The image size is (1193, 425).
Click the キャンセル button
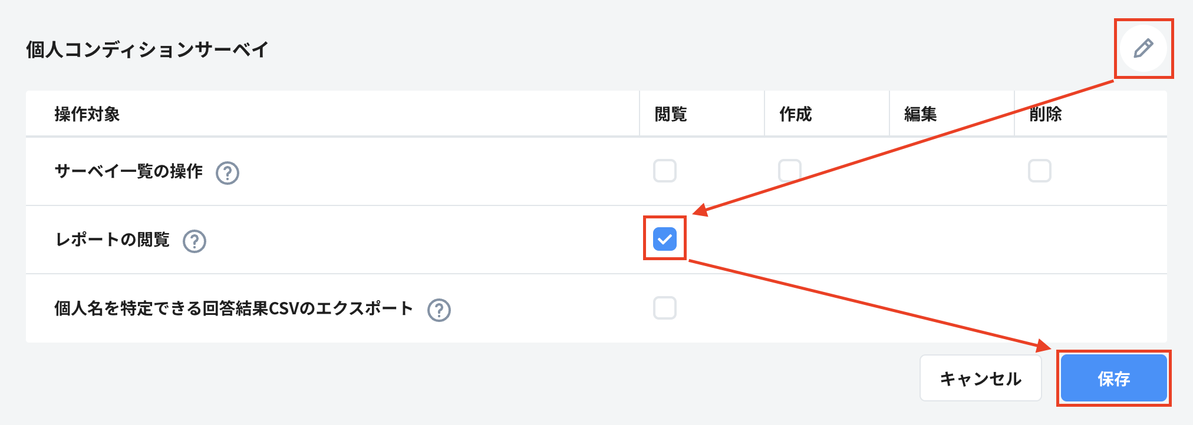[x=980, y=378]
